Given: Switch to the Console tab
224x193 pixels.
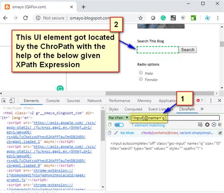Looking at the screenshot, I should tap(53, 101).
